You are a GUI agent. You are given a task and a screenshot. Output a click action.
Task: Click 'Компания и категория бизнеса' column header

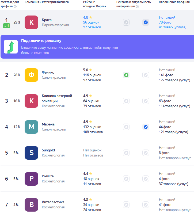tap(47, 2)
